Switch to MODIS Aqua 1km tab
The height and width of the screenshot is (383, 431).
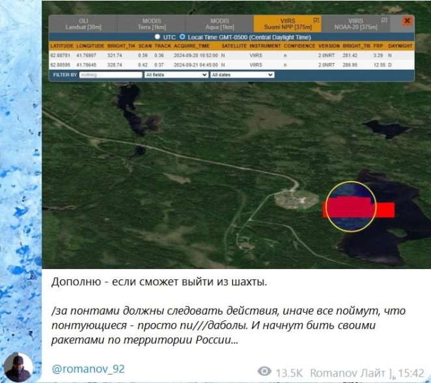220,24
